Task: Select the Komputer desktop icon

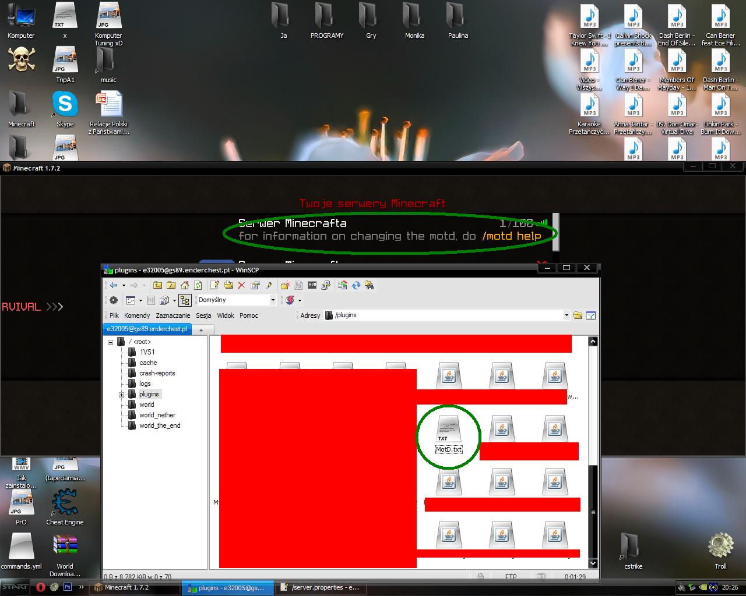Action: pos(21,21)
